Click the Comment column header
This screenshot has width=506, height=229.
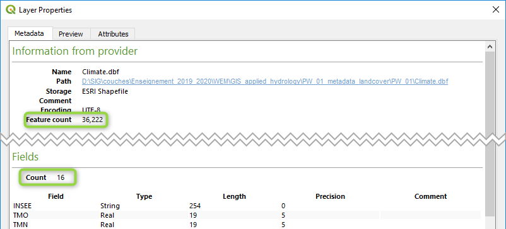tap(430, 196)
